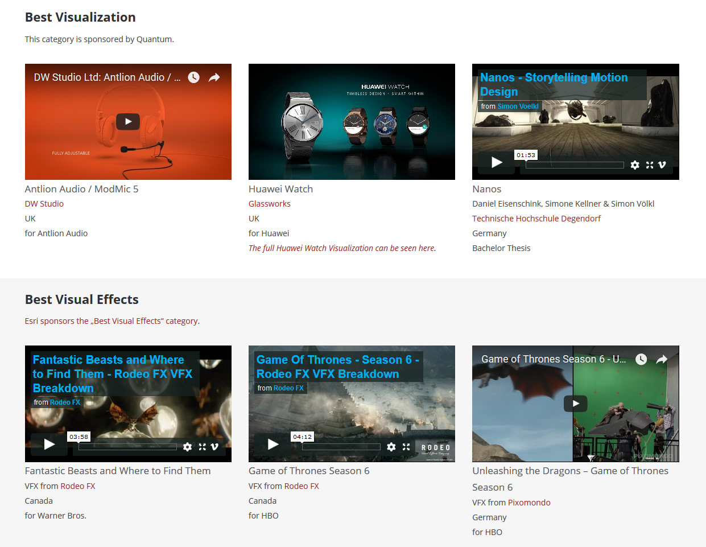Select 'for Huawei' text
This screenshot has width=706, height=547.
tap(269, 233)
